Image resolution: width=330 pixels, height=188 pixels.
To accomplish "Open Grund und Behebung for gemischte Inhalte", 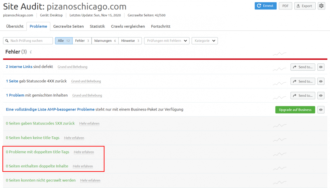I will pos(87,95).
